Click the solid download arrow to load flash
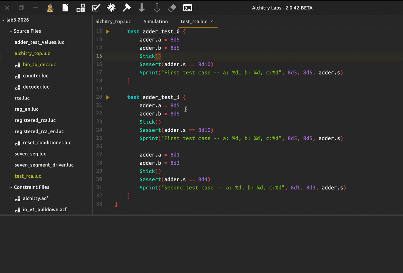 coord(142,8)
